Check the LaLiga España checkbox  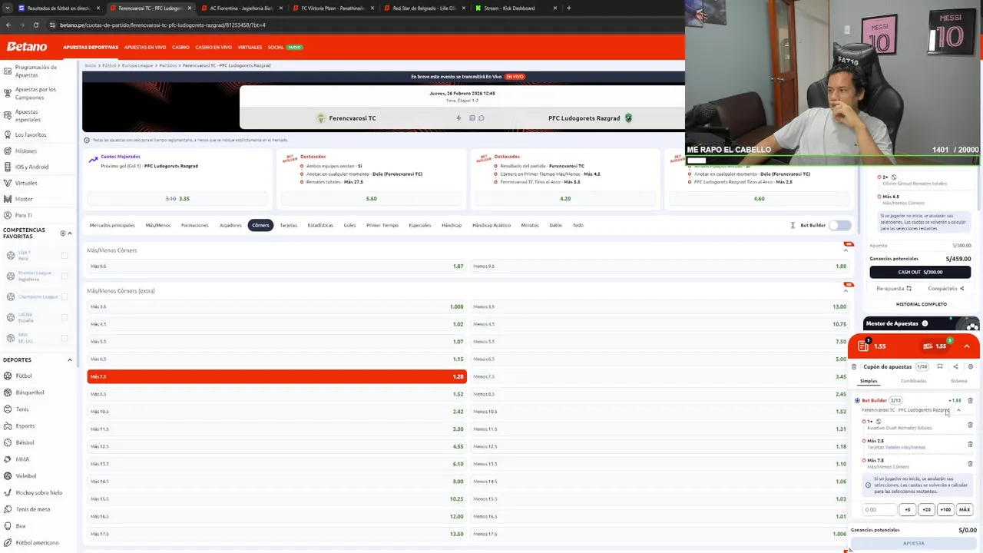click(65, 317)
